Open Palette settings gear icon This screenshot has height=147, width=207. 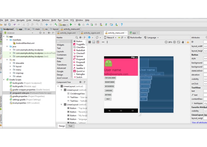tap(80, 37)
